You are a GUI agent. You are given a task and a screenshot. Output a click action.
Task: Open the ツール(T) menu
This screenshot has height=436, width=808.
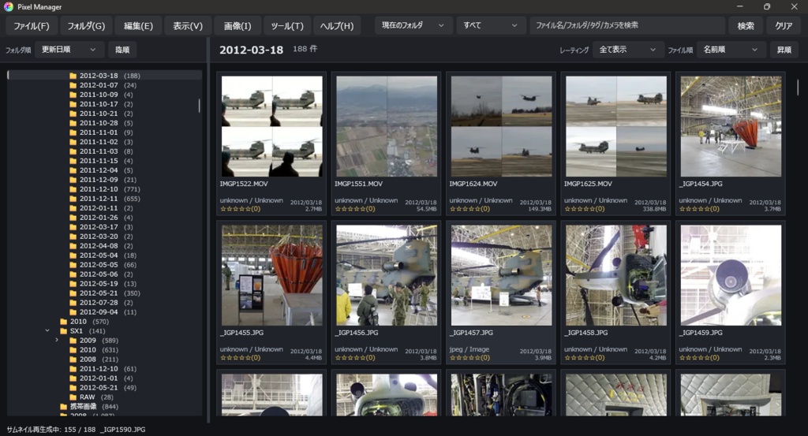[287, 26]
